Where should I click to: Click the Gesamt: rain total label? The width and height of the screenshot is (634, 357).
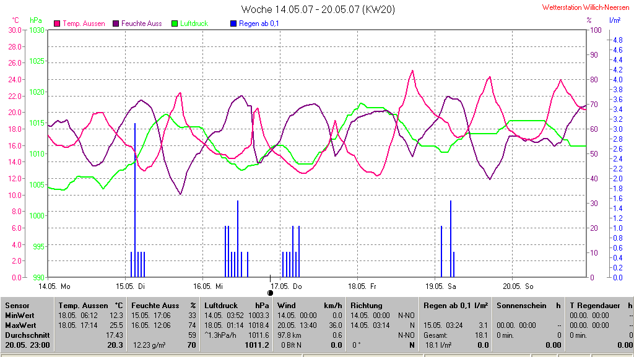(x=435, y=335)
